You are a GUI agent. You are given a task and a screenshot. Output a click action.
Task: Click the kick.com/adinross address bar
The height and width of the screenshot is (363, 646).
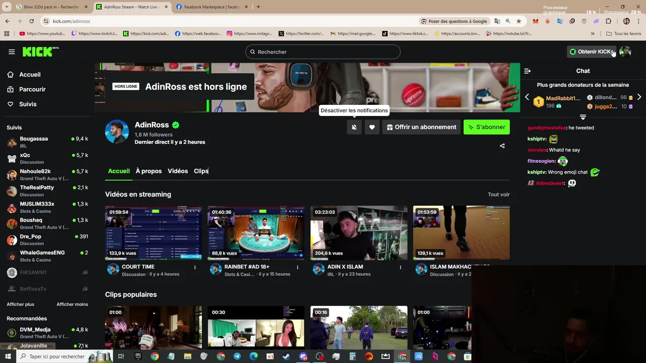point(227,21)
